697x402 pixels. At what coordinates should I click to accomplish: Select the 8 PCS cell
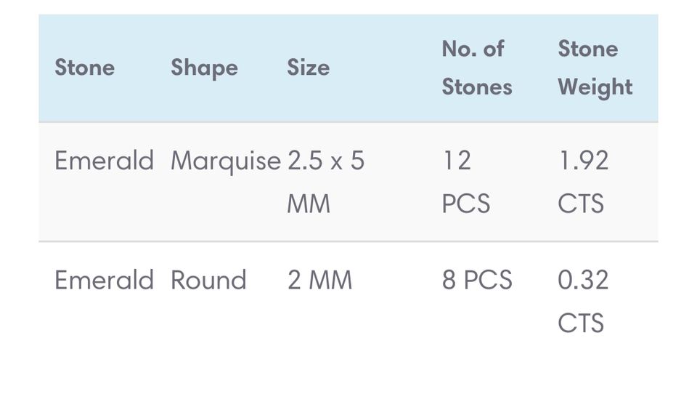point(477,280)
